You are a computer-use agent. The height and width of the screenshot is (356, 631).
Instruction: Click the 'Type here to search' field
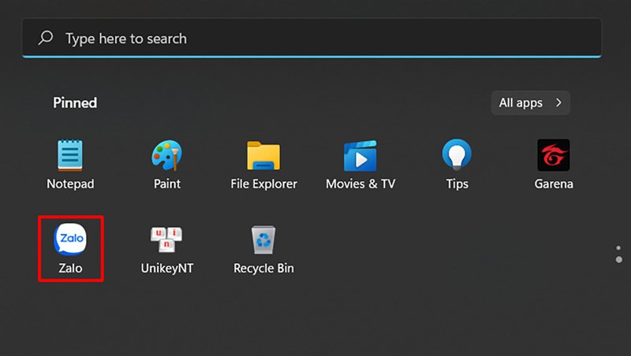315,38
